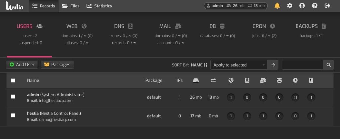Open the Records tab
Screen dimensions: 340x139
coord(43,6)
